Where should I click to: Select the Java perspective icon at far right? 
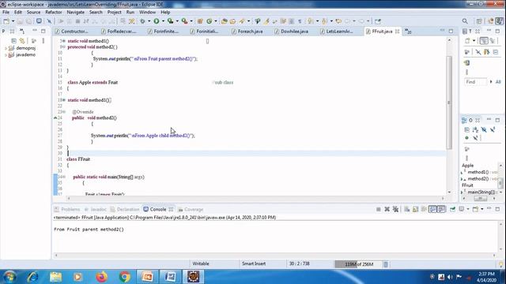(x=499, y=21)
